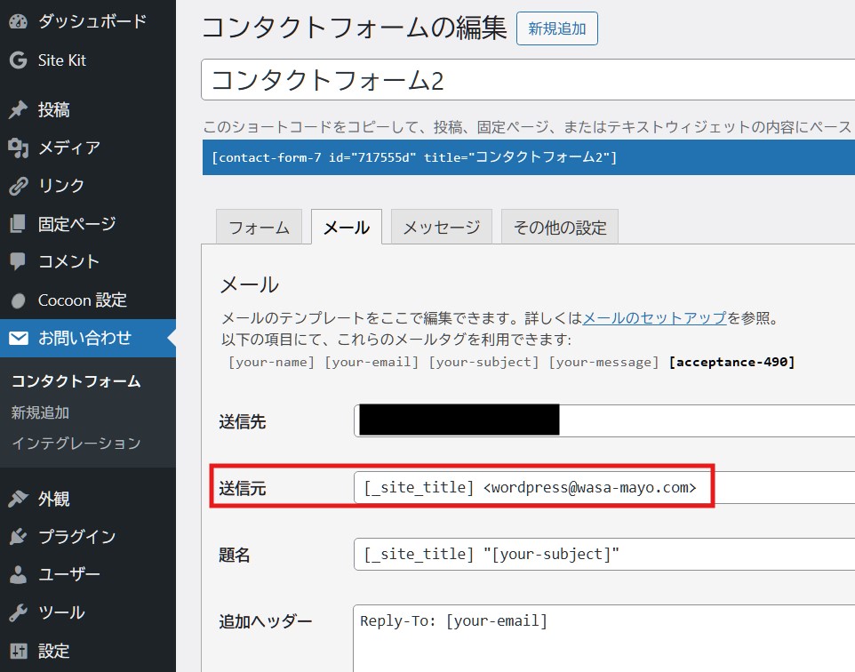Click the brush icon beside 外観
The width and height of the screenshot is (855, 672).
pos(18,499)
